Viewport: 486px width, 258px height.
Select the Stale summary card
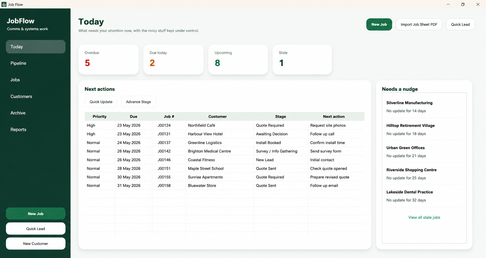click(x=302, y=59)
